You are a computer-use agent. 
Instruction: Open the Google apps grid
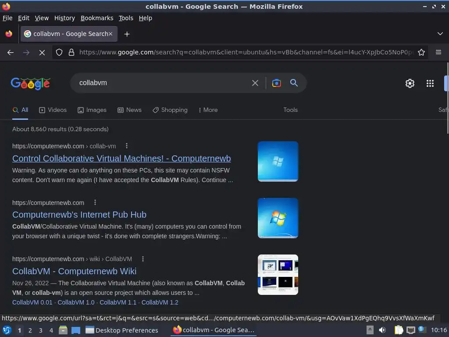pyautogui.click(x=430, y=83)
